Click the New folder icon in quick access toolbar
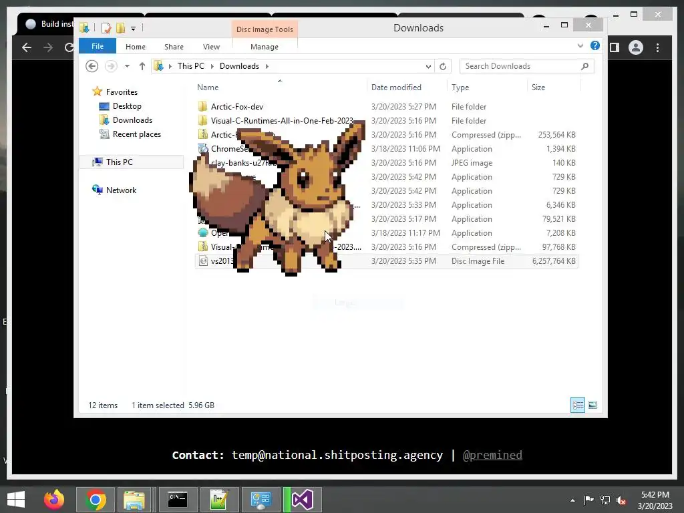Viewport: 684px width, 513px height. [x=120, y=28]
